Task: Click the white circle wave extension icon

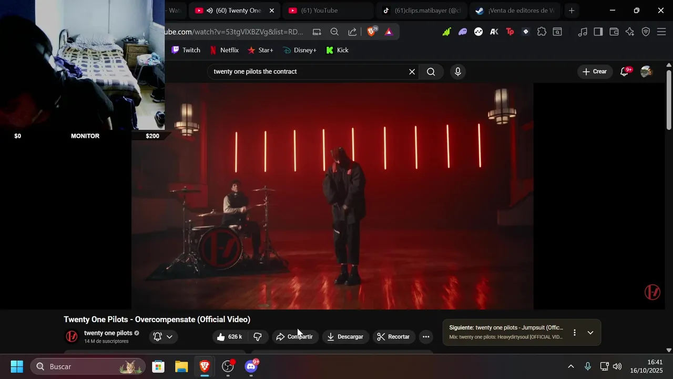Action: tap(478, 32)
